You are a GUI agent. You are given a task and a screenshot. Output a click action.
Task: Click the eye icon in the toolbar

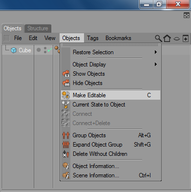(177, 39)
